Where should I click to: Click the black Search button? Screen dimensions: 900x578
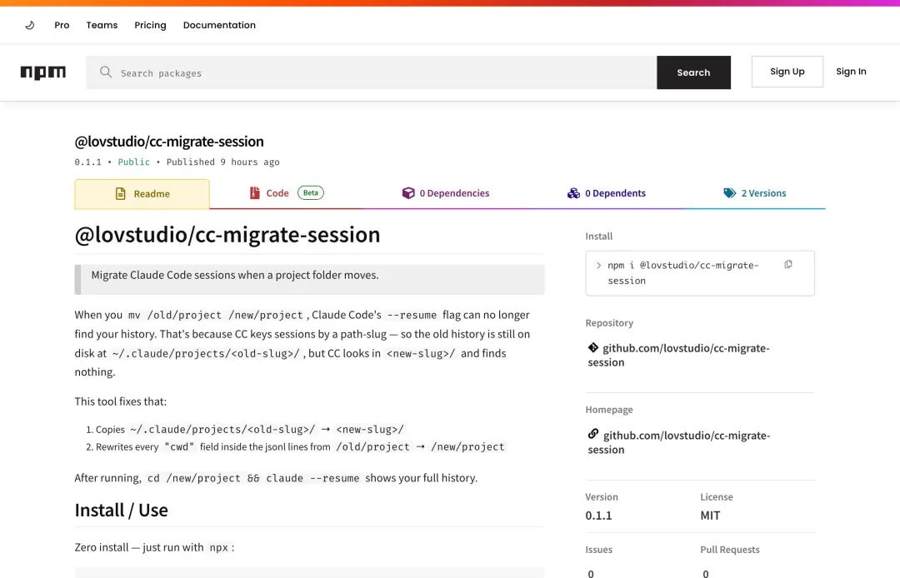(693, 72)
